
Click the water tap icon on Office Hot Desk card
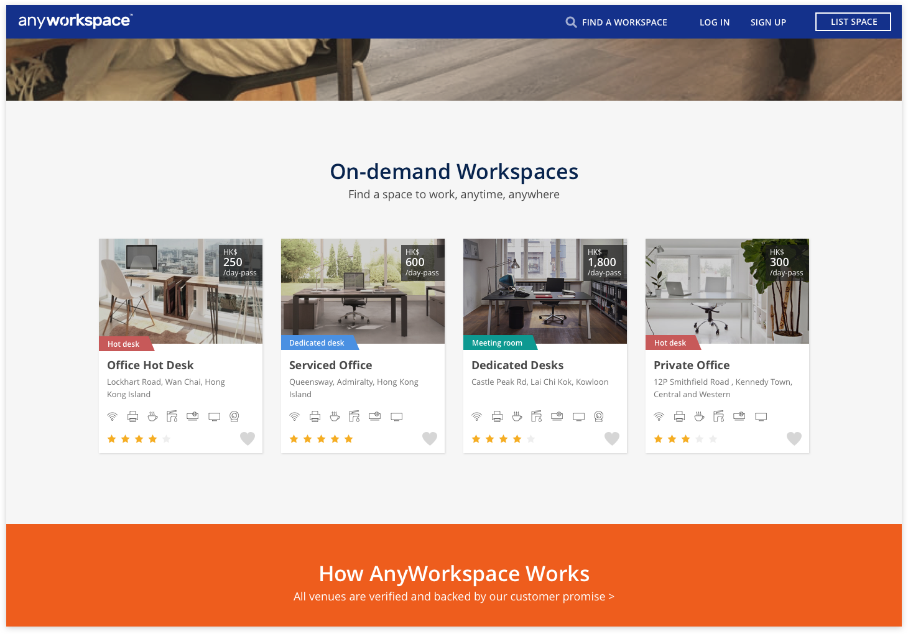[172, 416]
